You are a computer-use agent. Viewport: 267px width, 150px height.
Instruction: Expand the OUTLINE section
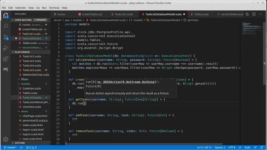tap(30, 143)
